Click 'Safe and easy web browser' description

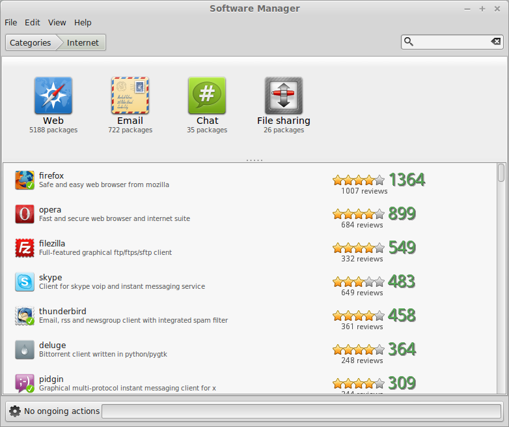click(104, 184)
